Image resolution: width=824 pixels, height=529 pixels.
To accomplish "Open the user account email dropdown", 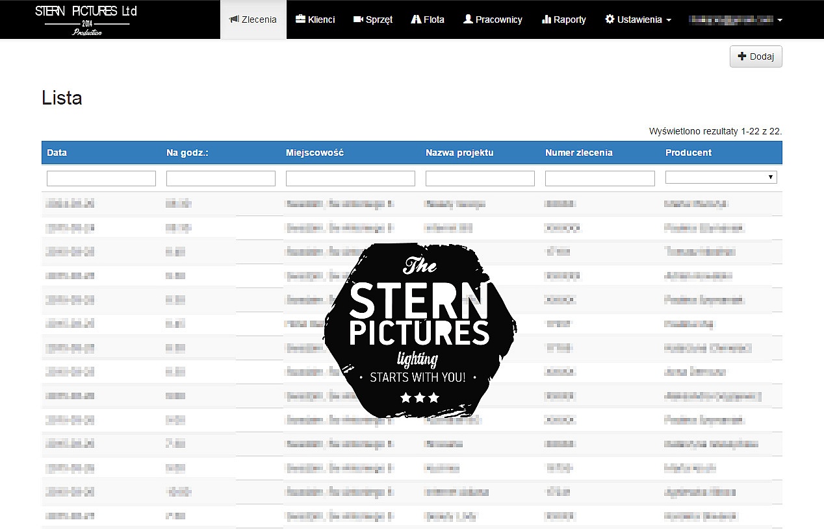I will coord(735,19).
